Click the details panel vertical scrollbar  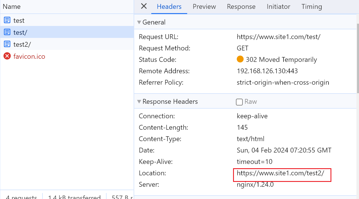[x=358, y=57]
